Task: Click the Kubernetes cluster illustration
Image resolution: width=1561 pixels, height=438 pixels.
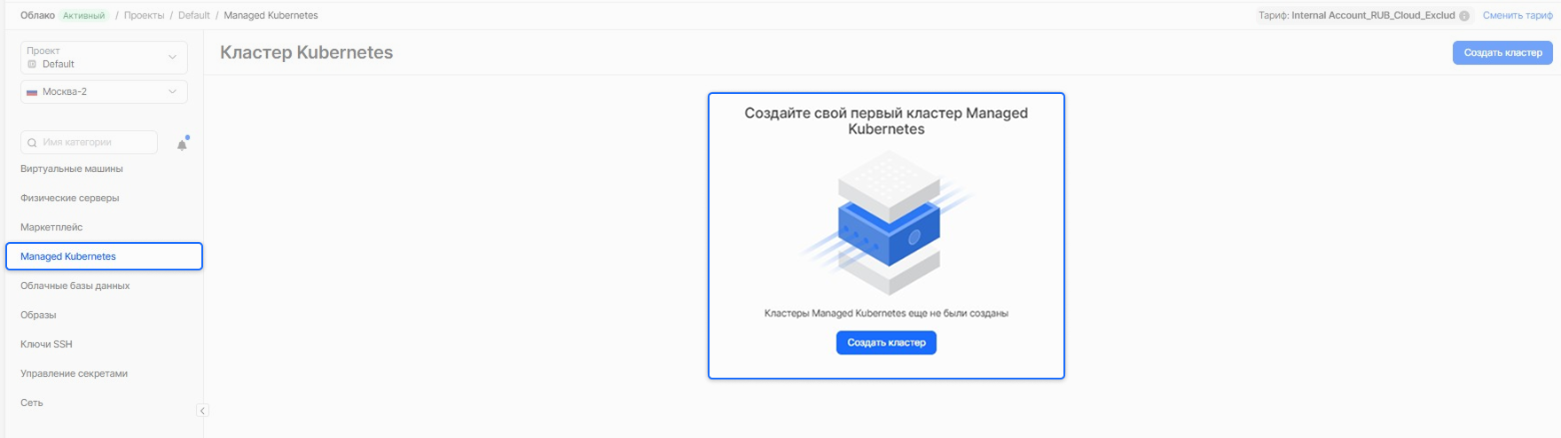Action: 886,223
